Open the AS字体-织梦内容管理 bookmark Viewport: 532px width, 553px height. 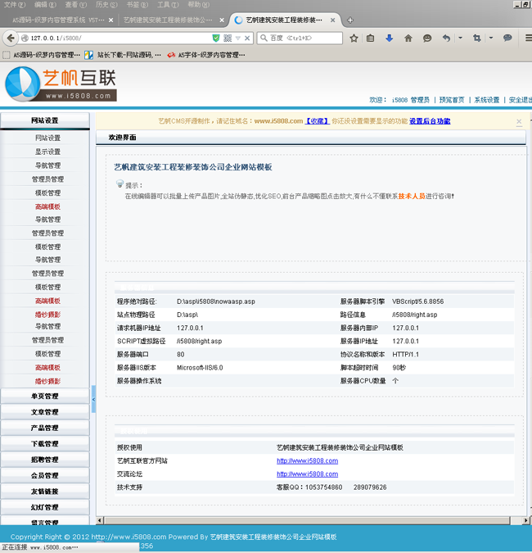pyautogui.click(x=206, y=55)
